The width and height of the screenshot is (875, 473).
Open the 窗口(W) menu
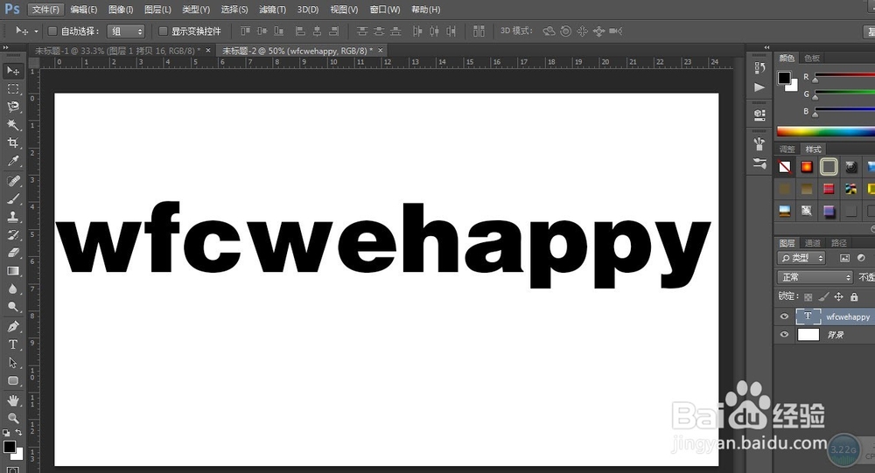click(385, 10)
